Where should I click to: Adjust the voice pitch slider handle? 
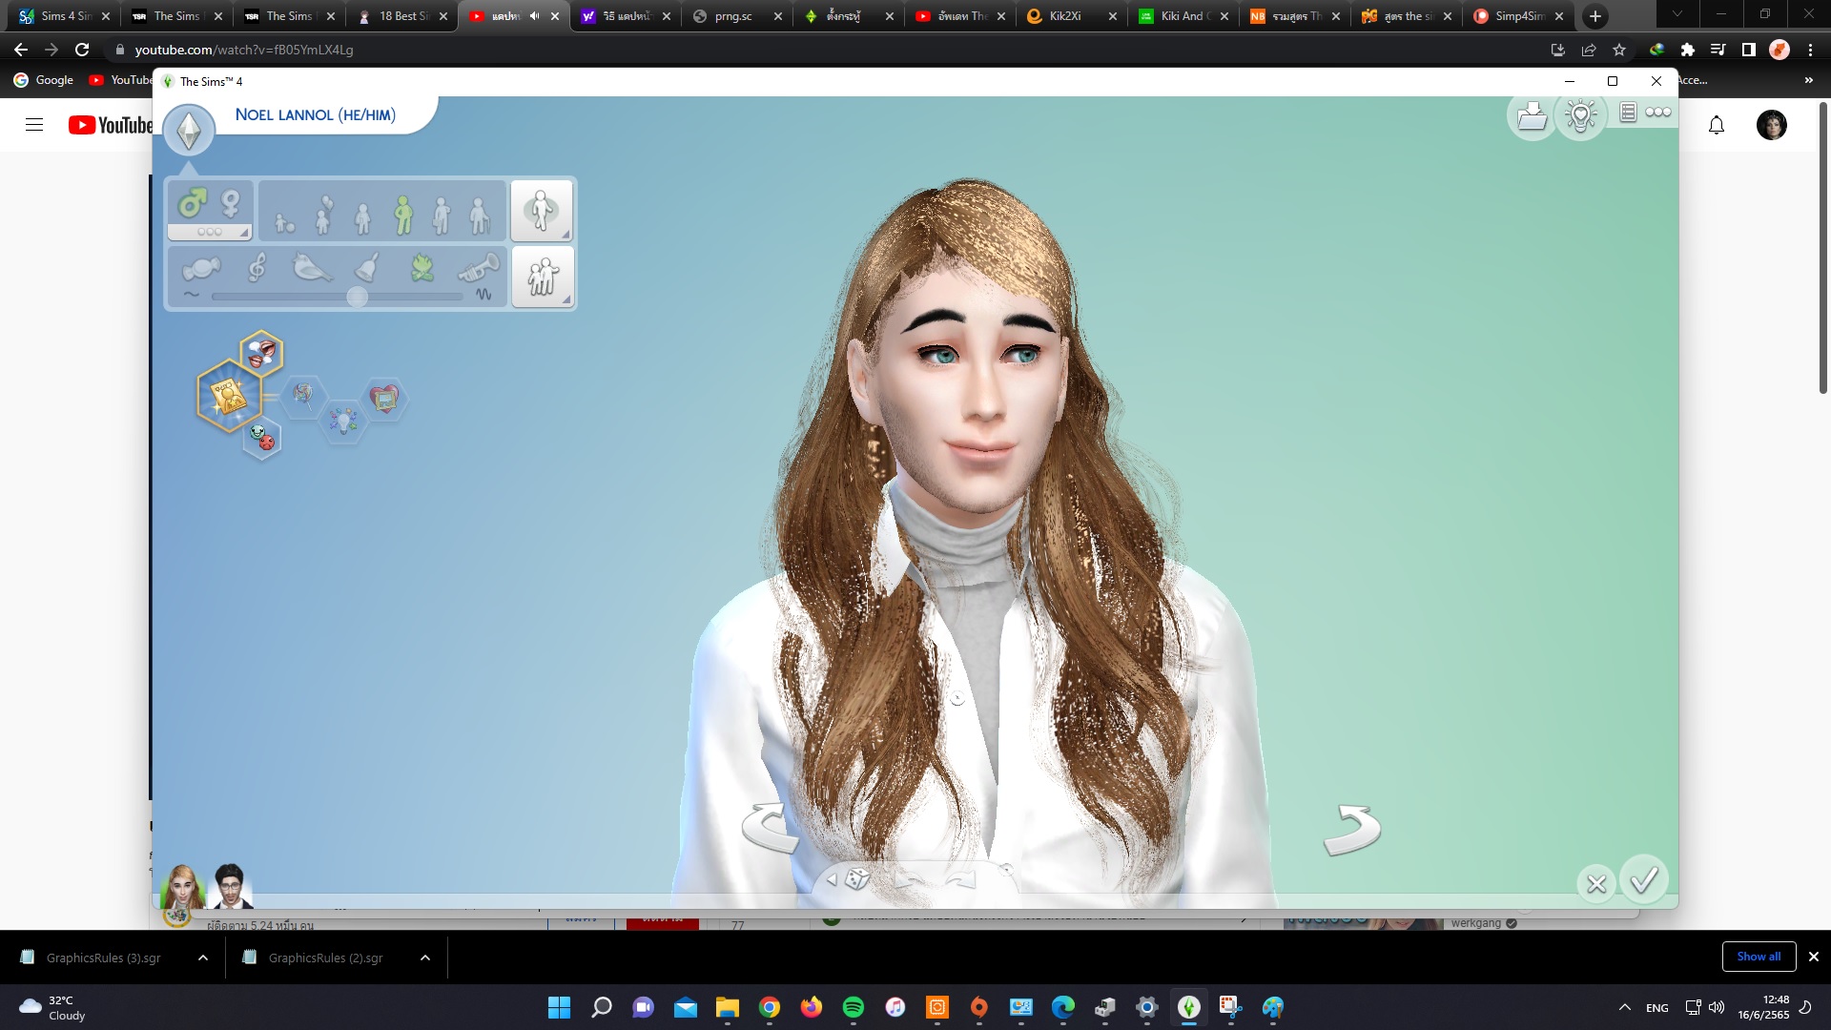[357, 297]
